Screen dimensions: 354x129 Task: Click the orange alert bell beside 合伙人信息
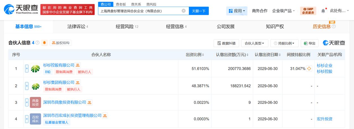tap(45, 43)
